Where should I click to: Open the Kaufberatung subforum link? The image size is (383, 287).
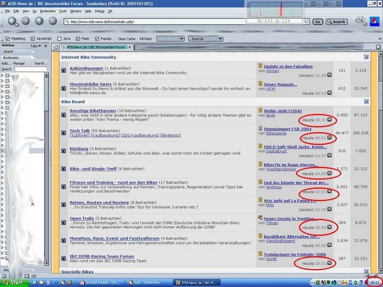tap(105, 135)
